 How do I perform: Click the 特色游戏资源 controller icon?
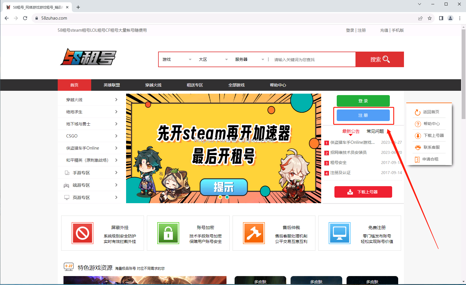click(x=69, y=267)
